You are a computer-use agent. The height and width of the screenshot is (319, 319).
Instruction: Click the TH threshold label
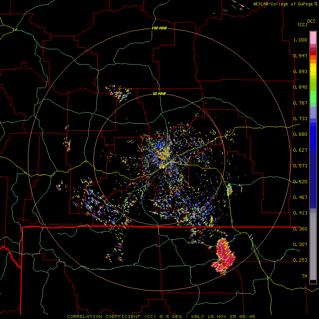[x=304, y=276]
